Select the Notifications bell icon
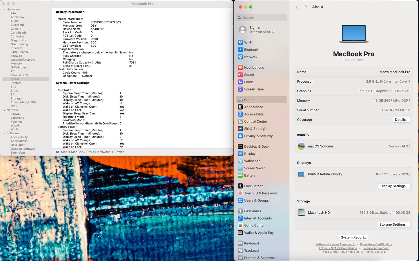This screenshot has height=261, width=419. pos(240,68)
